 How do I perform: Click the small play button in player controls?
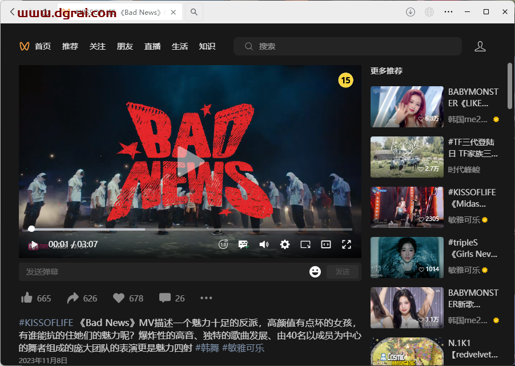[34, 245]
